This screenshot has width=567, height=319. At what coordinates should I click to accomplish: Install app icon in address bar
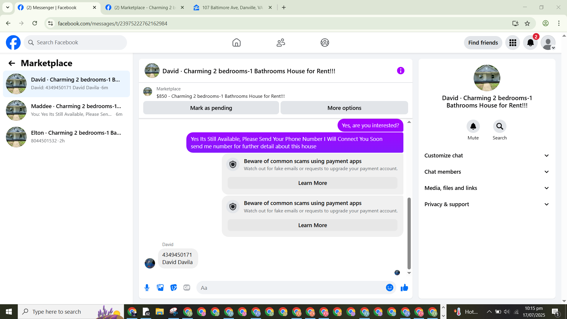click(x=515, y=23)
